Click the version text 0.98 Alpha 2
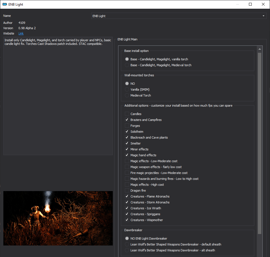The image size is (270, 257). point(27,28)
